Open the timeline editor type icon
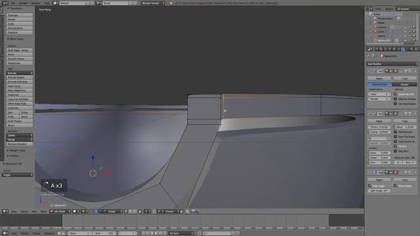Screen dimensions: 420x236 tap(5, 233)
